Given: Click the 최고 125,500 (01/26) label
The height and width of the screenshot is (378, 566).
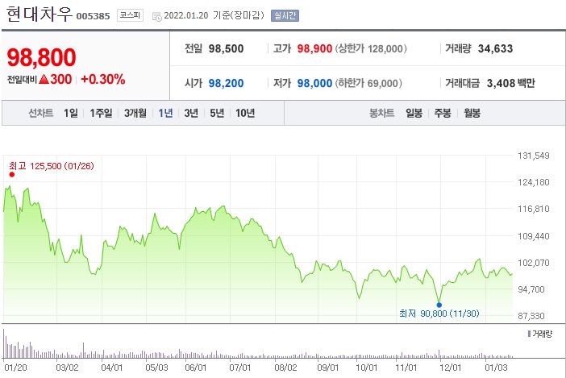Looking at the screenshot, I should pos(52,166).
